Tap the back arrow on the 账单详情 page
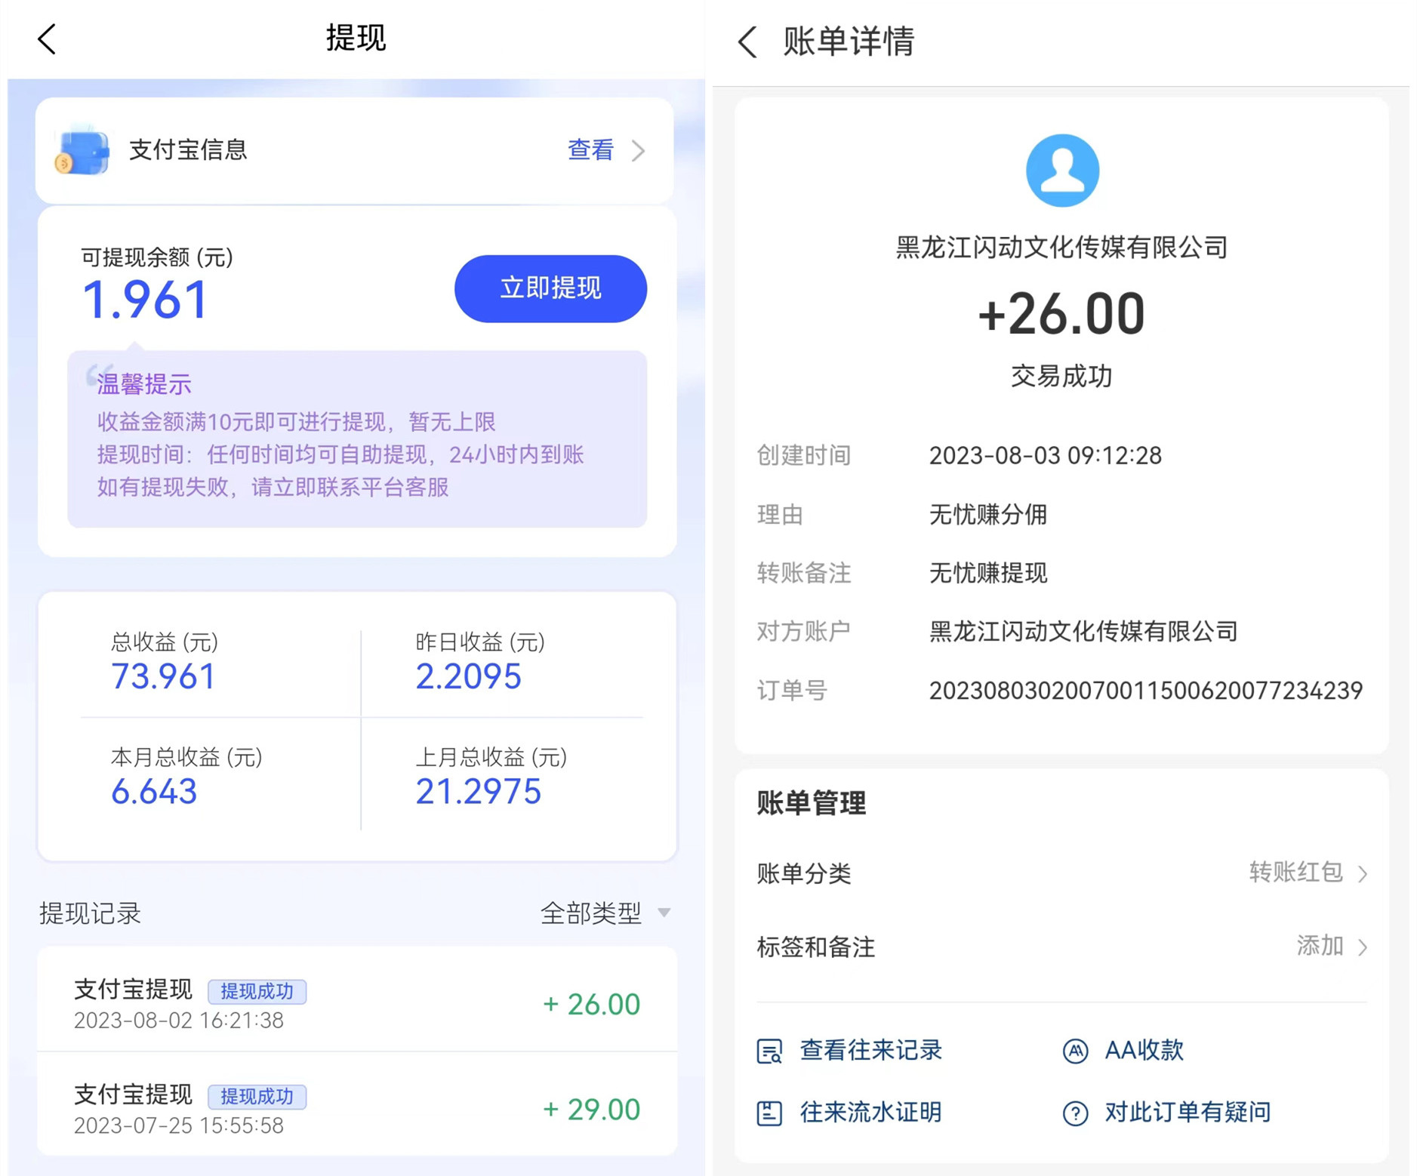 (747, 43)
